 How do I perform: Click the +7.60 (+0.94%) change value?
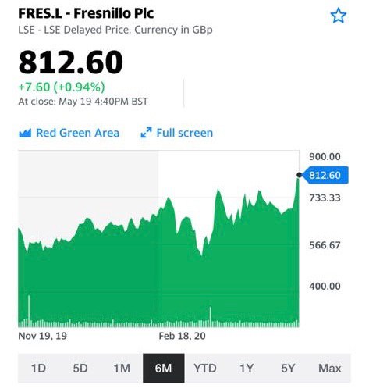(x=62, y=87)
